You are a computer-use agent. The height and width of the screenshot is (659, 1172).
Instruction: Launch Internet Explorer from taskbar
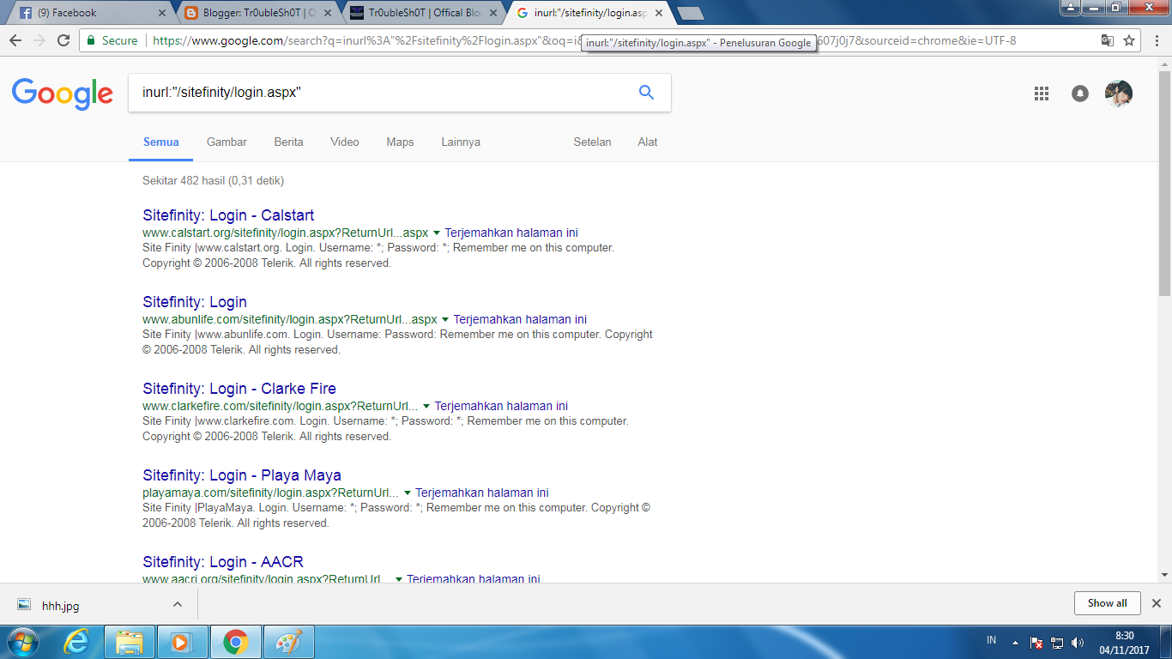76,642
